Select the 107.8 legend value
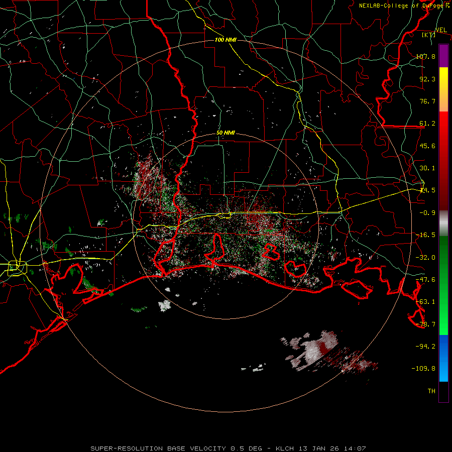452x452 pixels. 426,56
